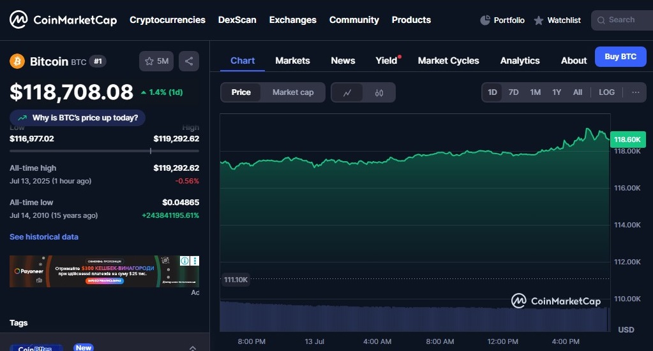
Task: Click the -0.56% text
Action: 187,181
